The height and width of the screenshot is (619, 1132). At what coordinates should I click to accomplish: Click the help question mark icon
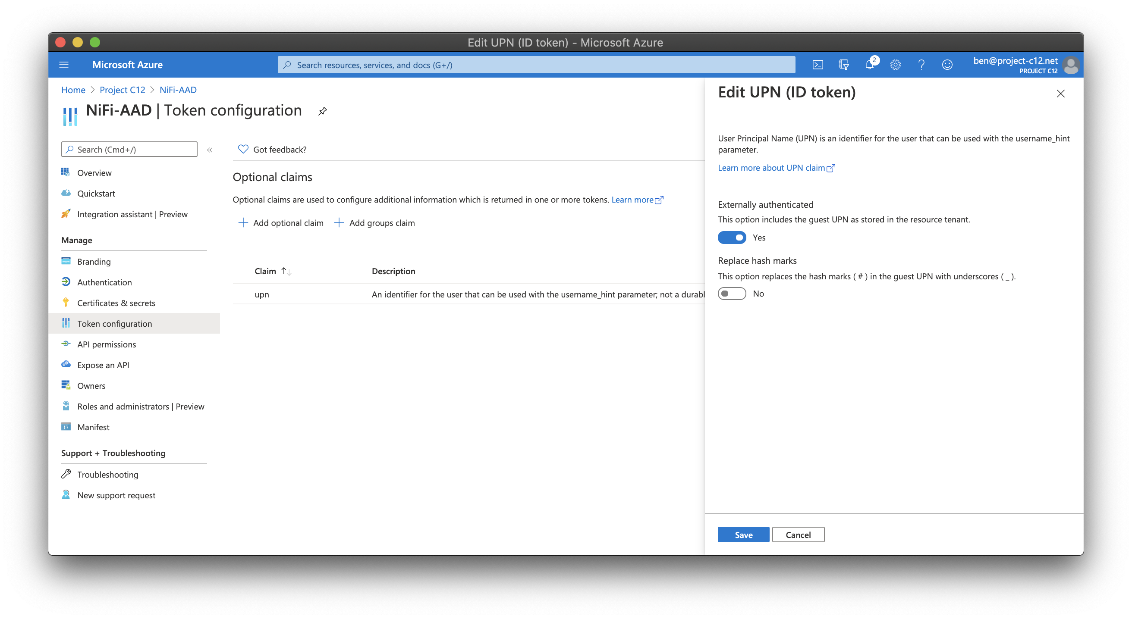click(x=921, y=65)
